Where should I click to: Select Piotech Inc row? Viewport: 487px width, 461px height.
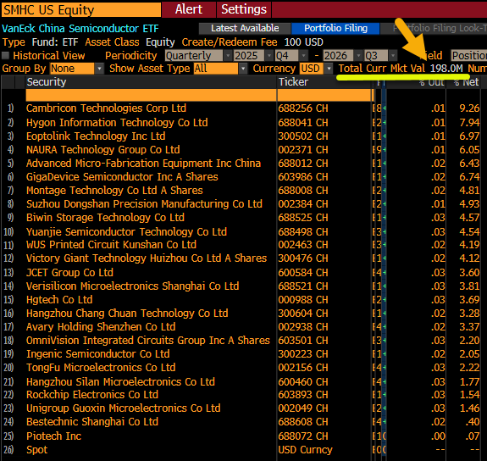pos(53,436)
